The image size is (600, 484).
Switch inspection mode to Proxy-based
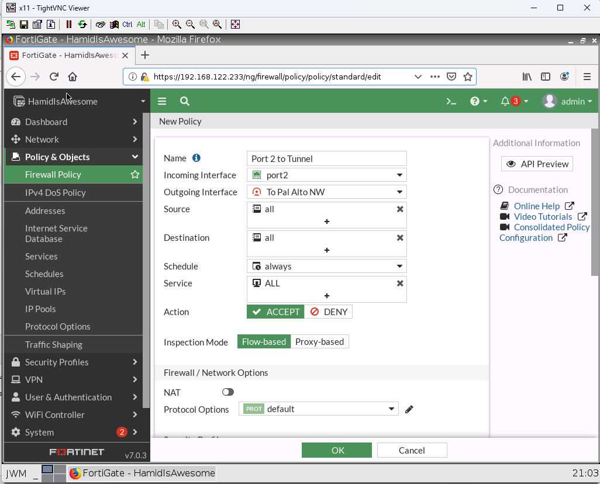pyautogui.click(x=319, y=341)
